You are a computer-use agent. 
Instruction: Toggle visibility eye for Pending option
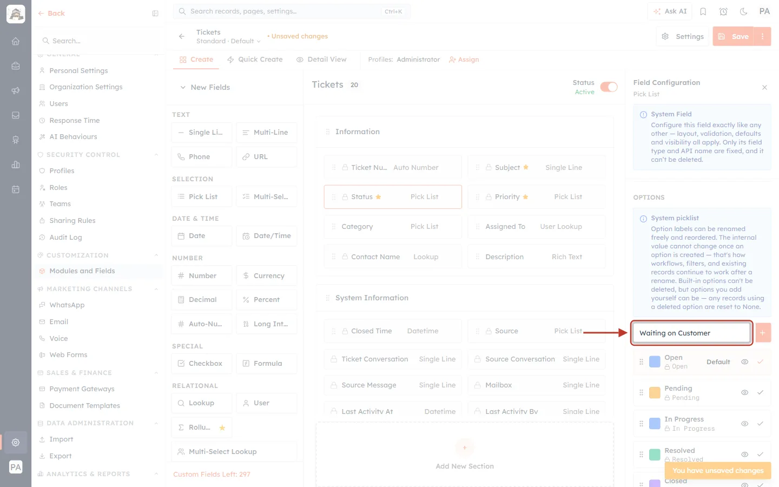coord(744,393)
